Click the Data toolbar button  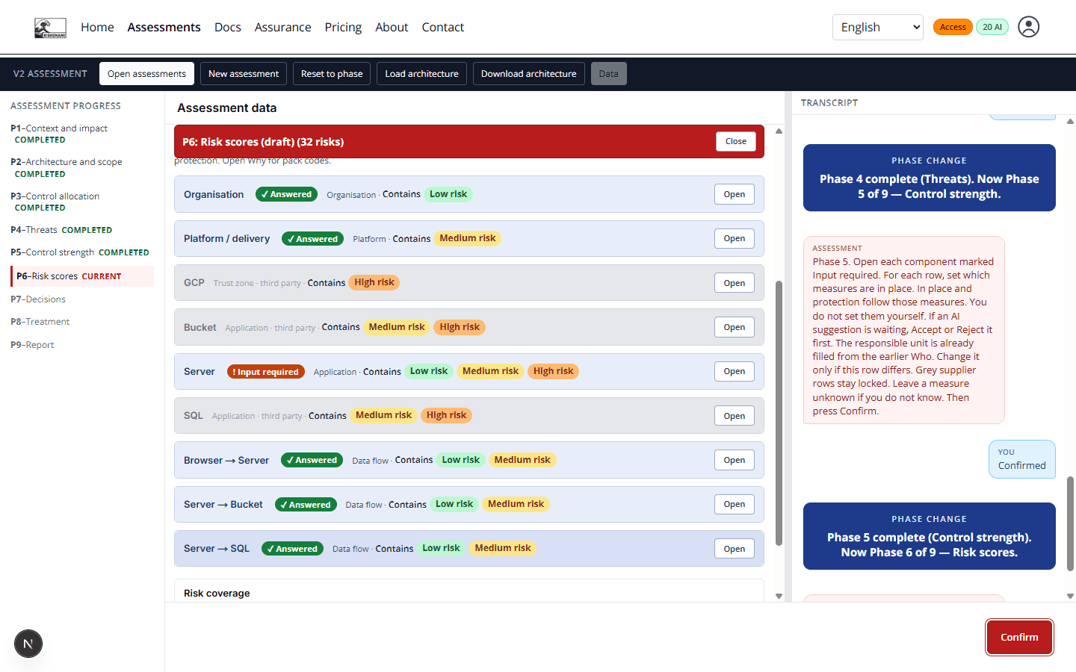tap(609, 74)
